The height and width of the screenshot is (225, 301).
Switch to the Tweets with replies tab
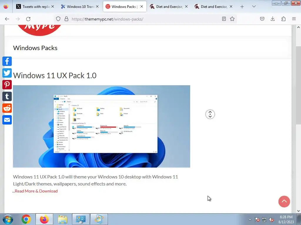click(35, 7)
